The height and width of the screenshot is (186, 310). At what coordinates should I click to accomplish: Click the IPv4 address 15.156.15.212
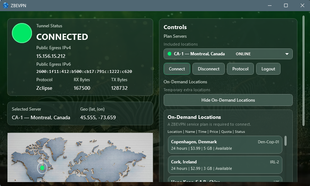click(x=51, y=56)
